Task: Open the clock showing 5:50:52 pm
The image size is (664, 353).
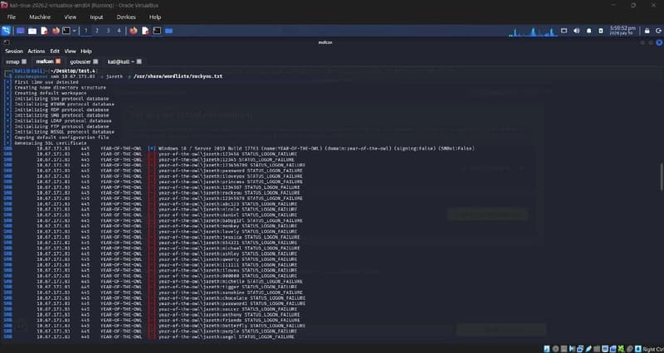Action: pyautogui.click(x=622, y=31)
